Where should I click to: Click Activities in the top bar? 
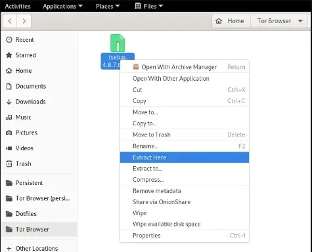click(18, 7)
